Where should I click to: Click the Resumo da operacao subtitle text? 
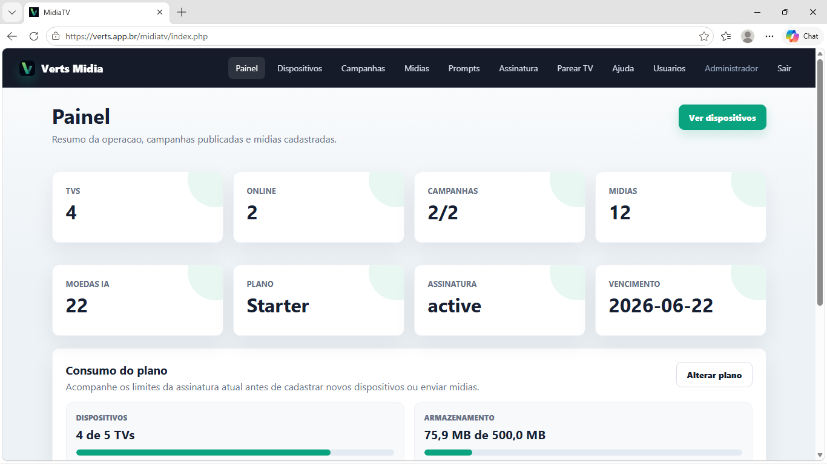pyautogui.click(x=194, y=140)
